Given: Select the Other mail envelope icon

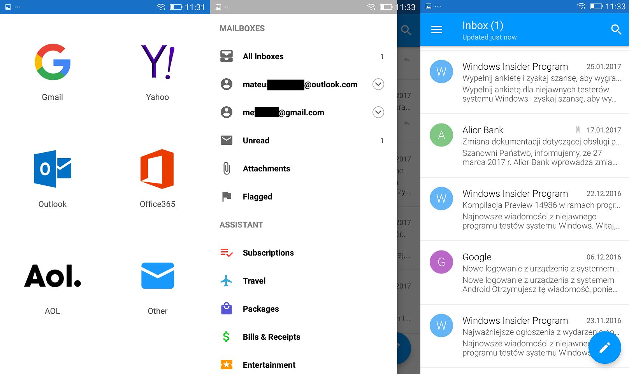Looking at the screenshot, I should (x=158, y=275).
